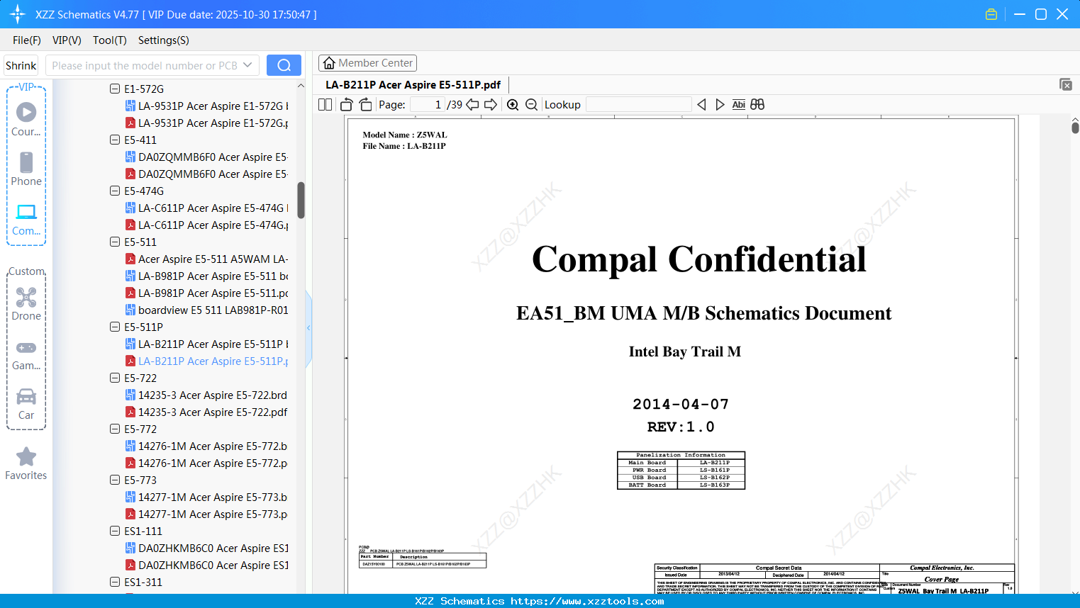Collapse the ES1-311 tree node

pyautogui.click(x=115, y=582)
